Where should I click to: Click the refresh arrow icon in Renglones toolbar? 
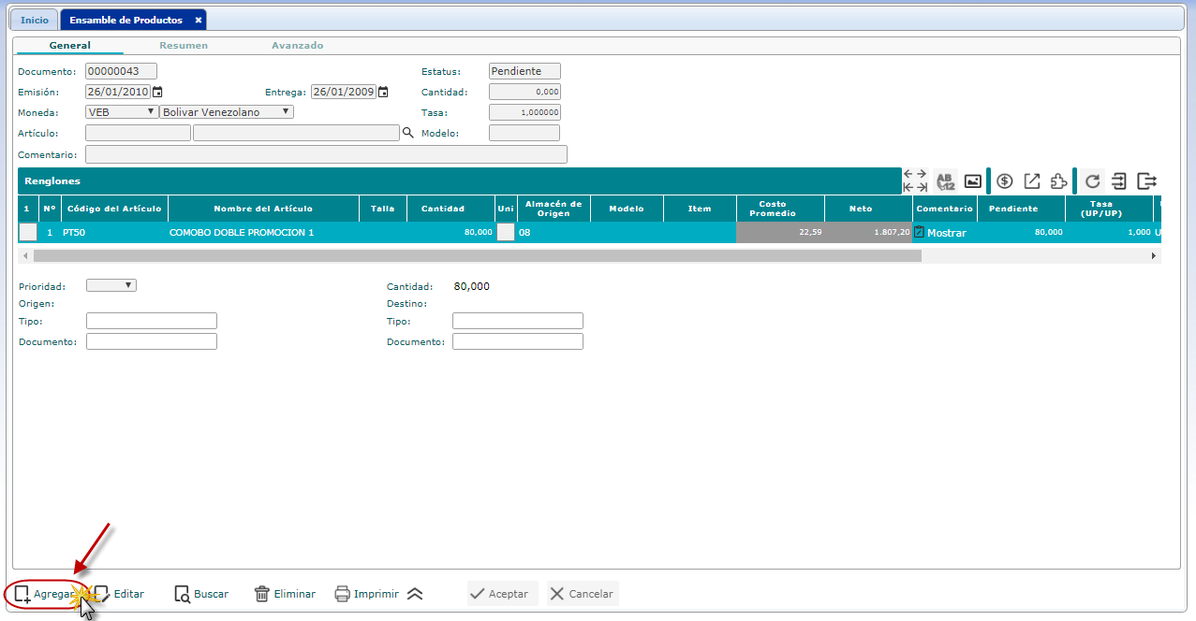[1093, 181]
